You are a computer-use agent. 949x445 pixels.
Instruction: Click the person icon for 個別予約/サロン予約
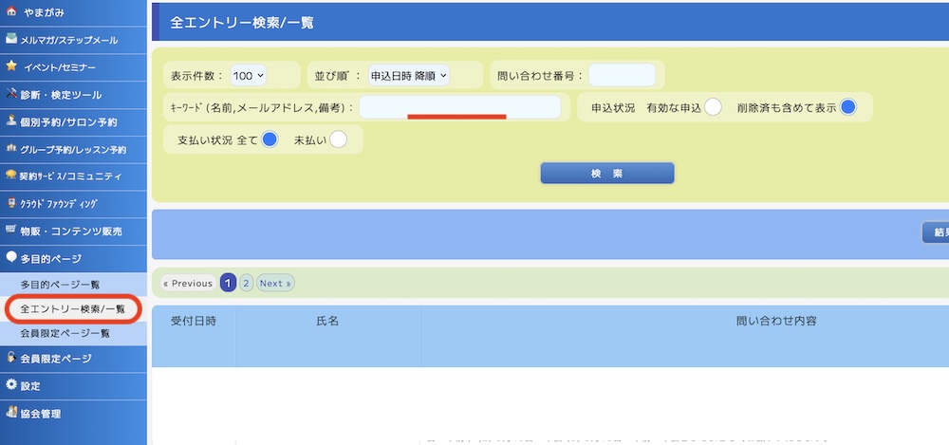(11, 121)
